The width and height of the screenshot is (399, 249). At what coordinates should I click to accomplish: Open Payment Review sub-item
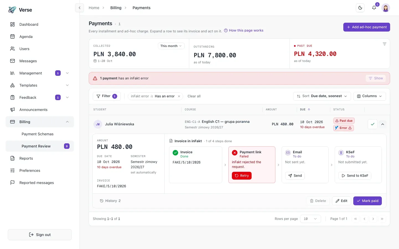tap(40, 146)
